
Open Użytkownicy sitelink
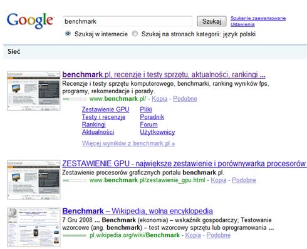coord(157,132)
